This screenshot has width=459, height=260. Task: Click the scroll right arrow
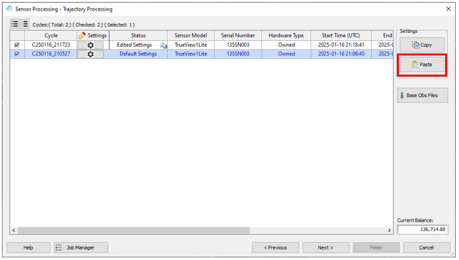pyautogui.click(x=389, y=230)
